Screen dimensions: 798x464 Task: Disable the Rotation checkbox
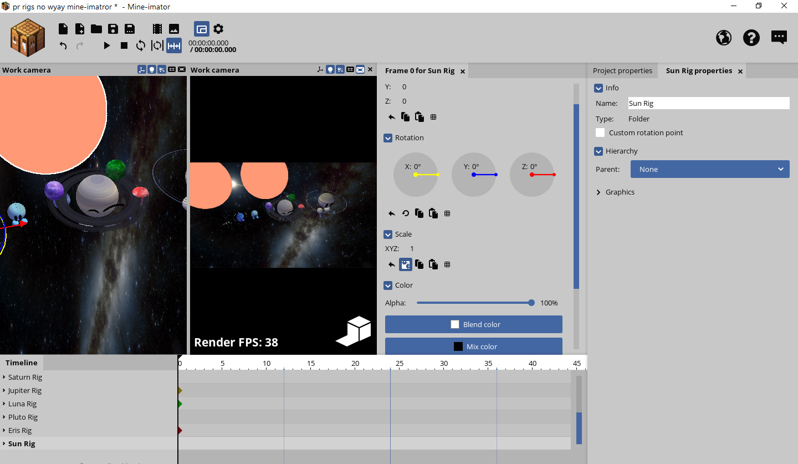click(x=388, y=137)
